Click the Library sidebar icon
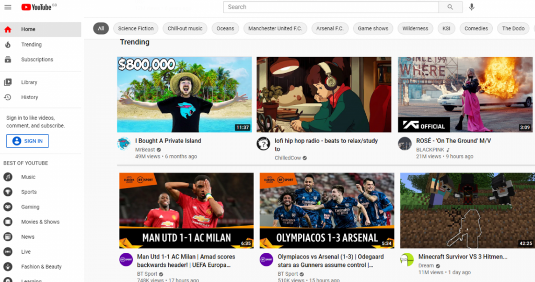The image size is (535, 282). coord(8,82)
